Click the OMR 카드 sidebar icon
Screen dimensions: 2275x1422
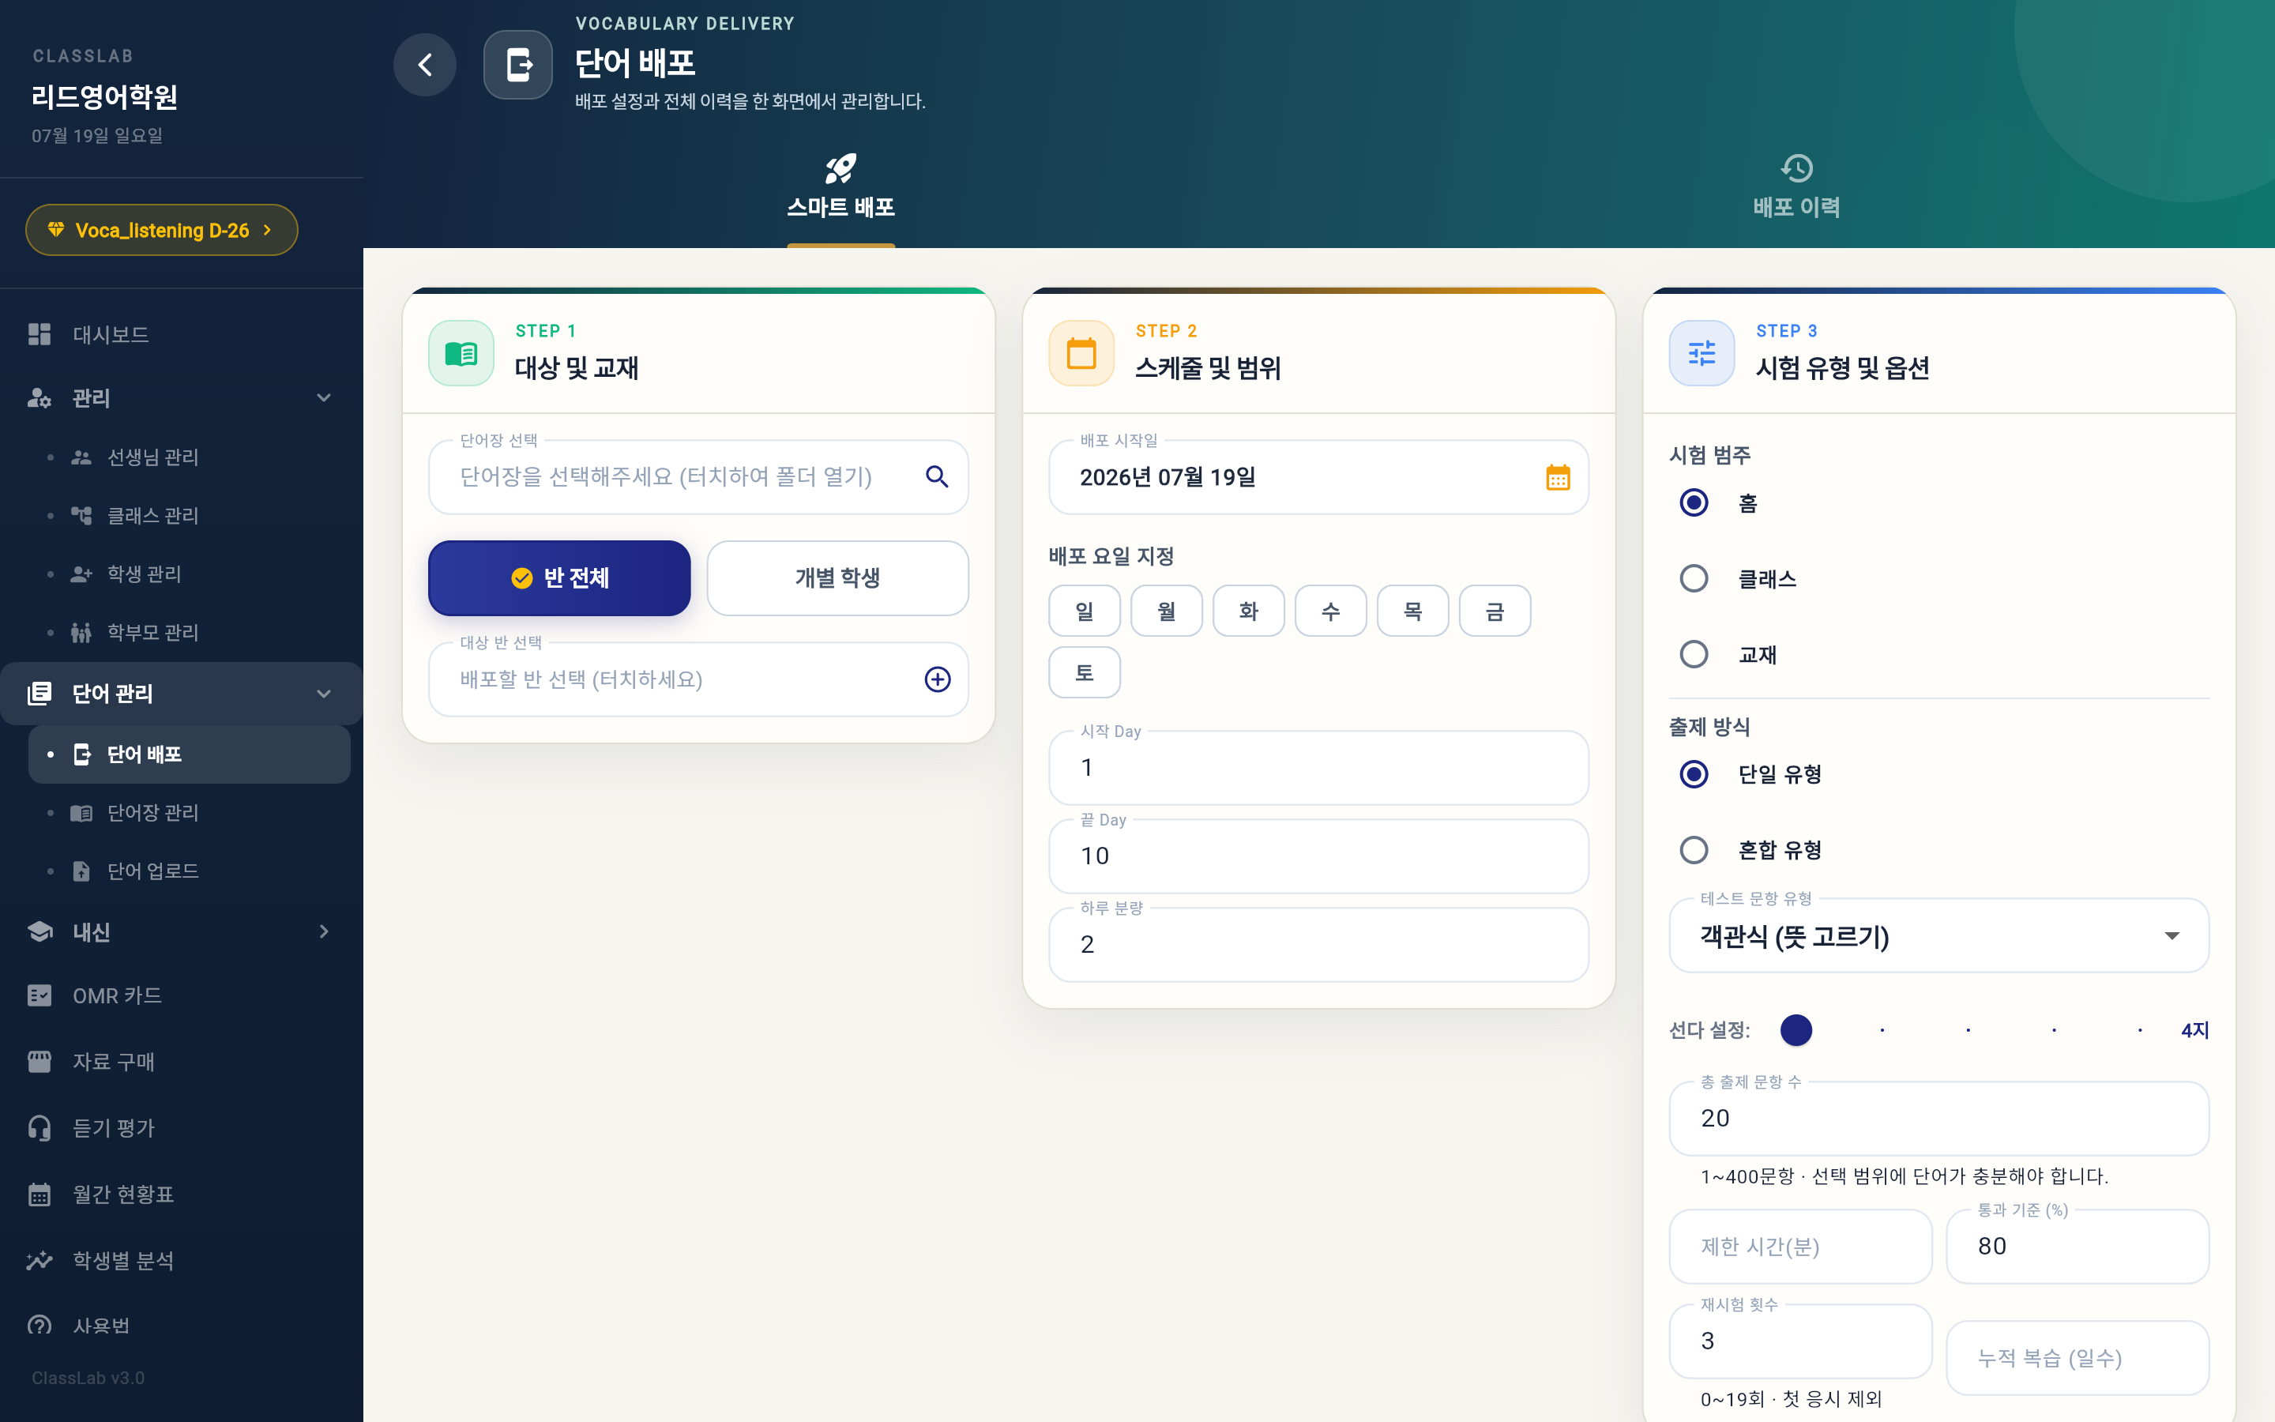39,995
